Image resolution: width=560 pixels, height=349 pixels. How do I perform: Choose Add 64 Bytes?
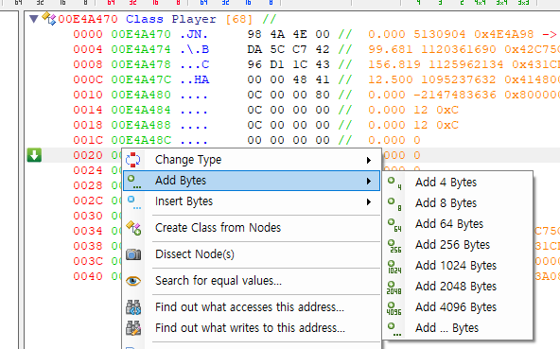tap(458, 223)
